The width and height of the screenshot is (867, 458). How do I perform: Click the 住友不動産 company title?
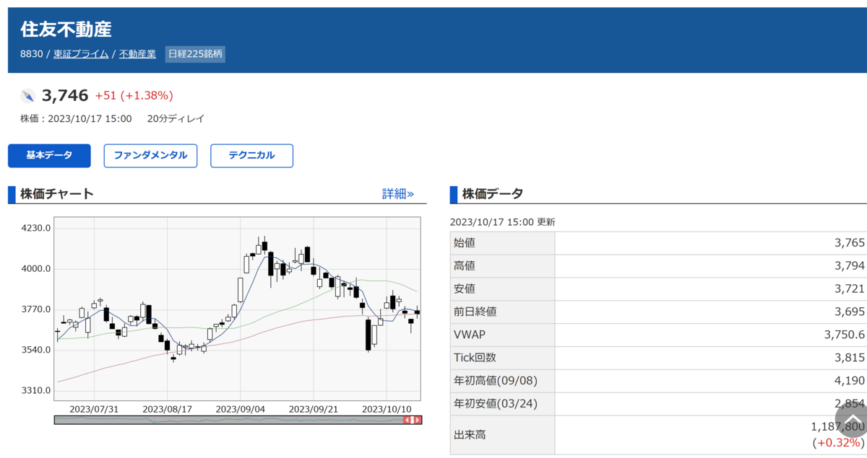tap(66, 30)
